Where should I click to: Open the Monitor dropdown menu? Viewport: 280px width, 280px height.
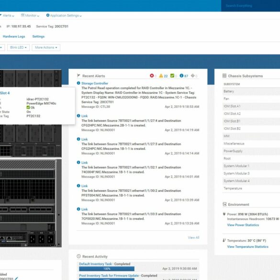pyautogui.click(x=30, y=15)
